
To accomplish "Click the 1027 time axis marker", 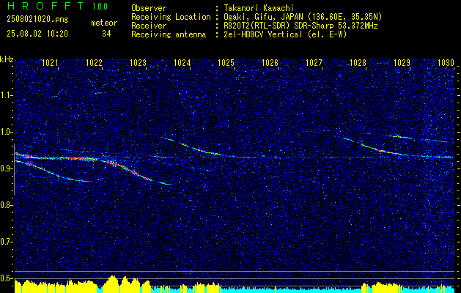I will pos(314,62).
